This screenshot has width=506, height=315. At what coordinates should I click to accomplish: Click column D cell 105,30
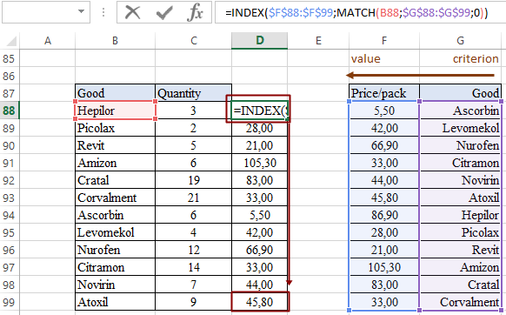click(259, 163)
